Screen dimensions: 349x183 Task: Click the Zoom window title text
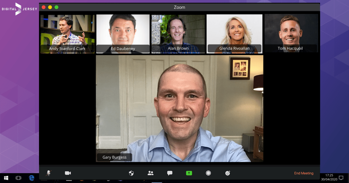pyautogui.click(x=179, y=7)
